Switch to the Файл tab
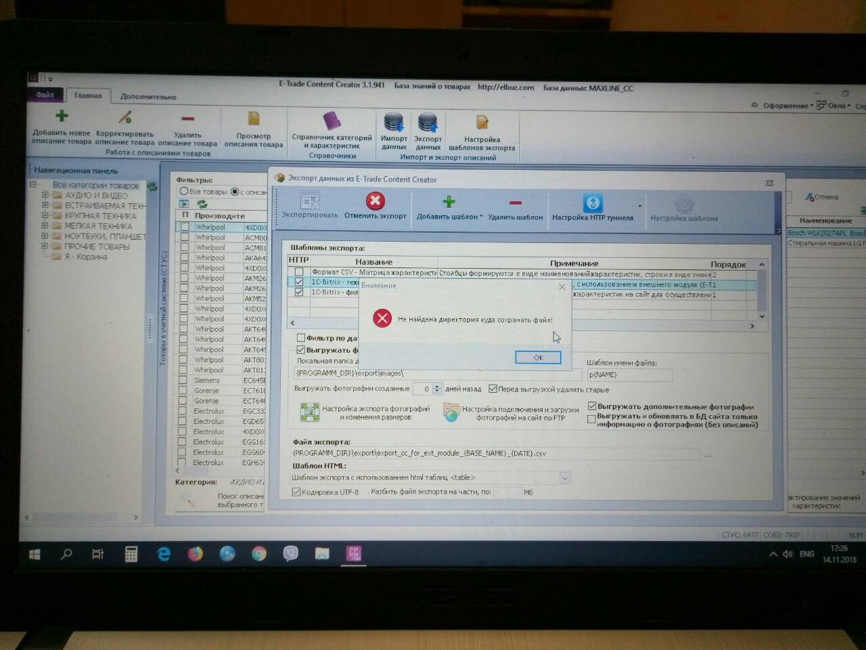 [x=45, y=95]
